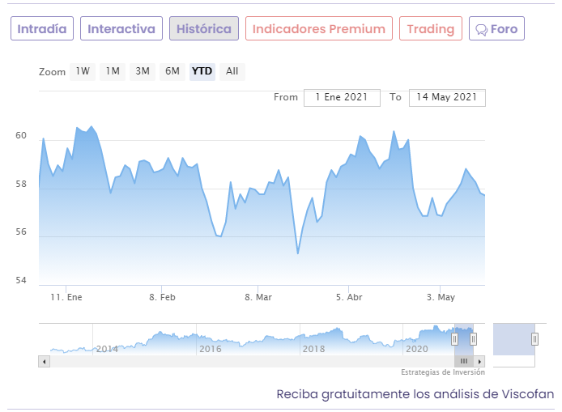Click the navigator scrollbar thumb
562x412 pixels.
click(x=463, y=361)
